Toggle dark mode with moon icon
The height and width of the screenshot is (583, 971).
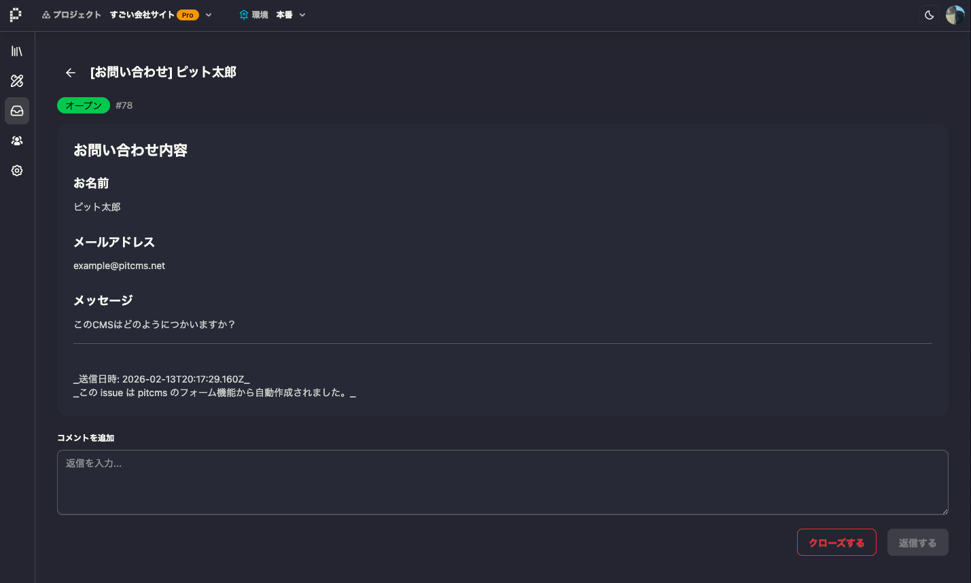coord(930,15)
